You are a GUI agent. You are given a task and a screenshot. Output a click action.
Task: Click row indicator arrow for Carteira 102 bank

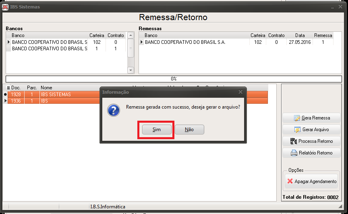click(8, 42)
